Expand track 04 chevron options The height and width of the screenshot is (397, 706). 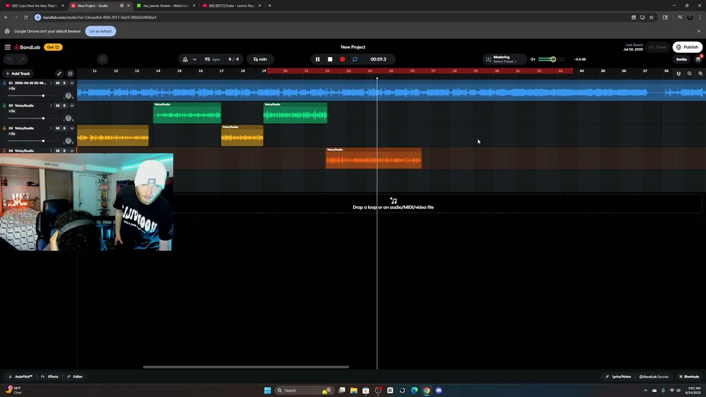[x=72, y=151]
